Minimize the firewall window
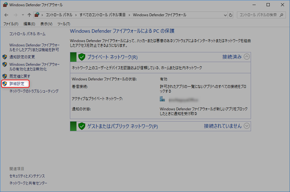The width and height of the screenshot is (290, 192). coord(254,5)
